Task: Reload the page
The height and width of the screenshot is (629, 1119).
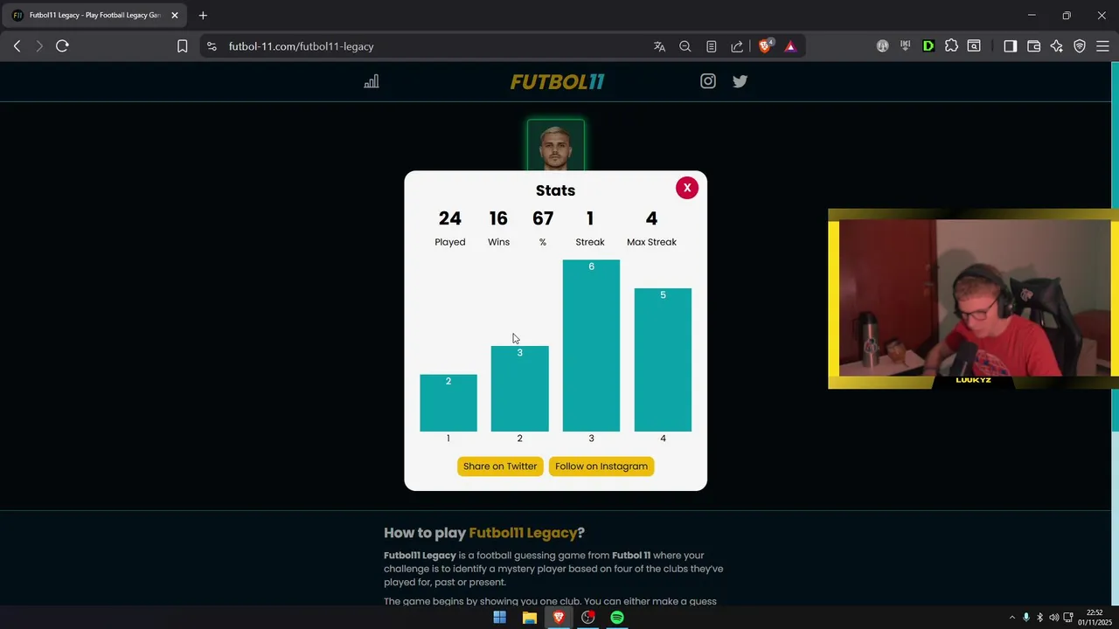Action: [x=62, y=46]
